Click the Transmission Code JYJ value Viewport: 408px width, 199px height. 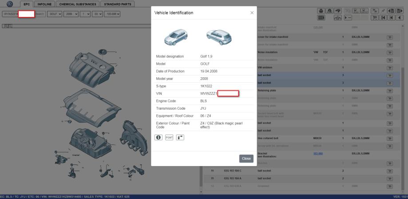[203, 108]
